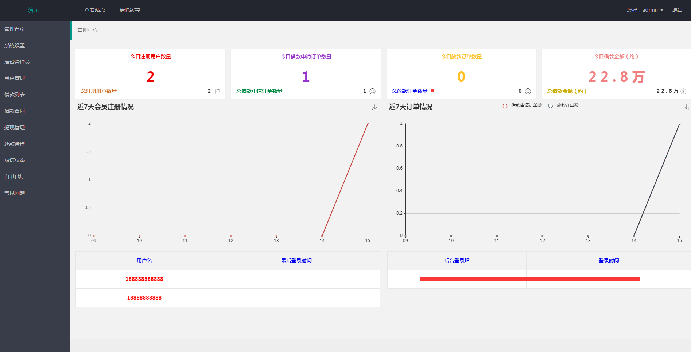Expand the 用户管理 sidebar menu
This screenshot has height=352, width=691.
(15, 78)
